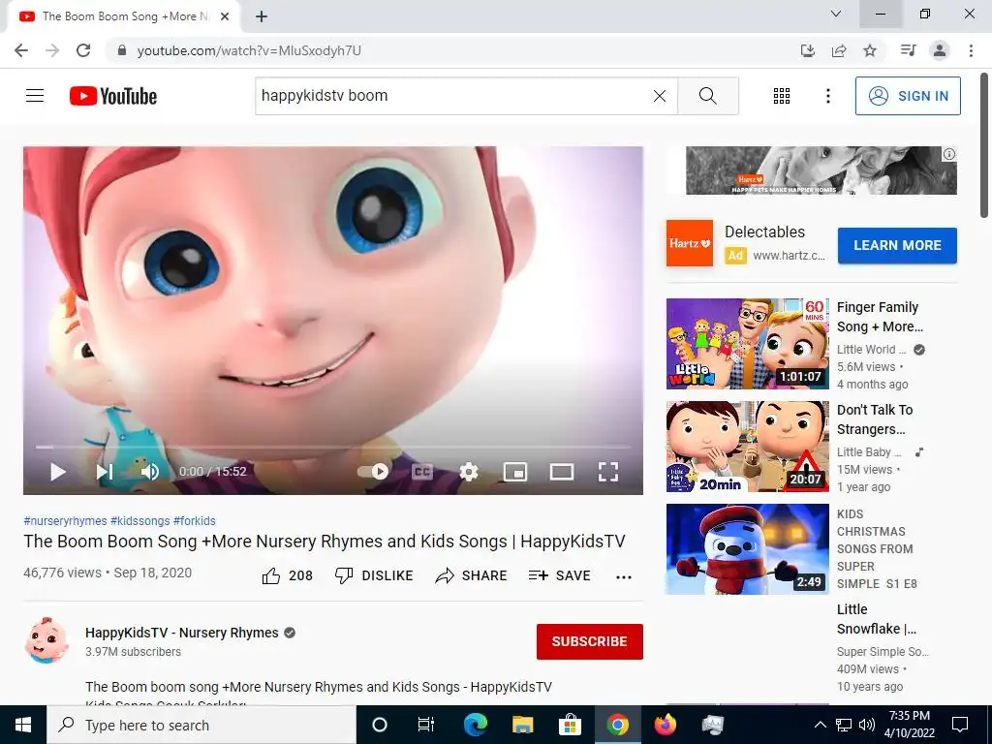The width and height of the screenshot is (992, 744).
Task: Like the video with thumbs up
Action: coord(287,575)
